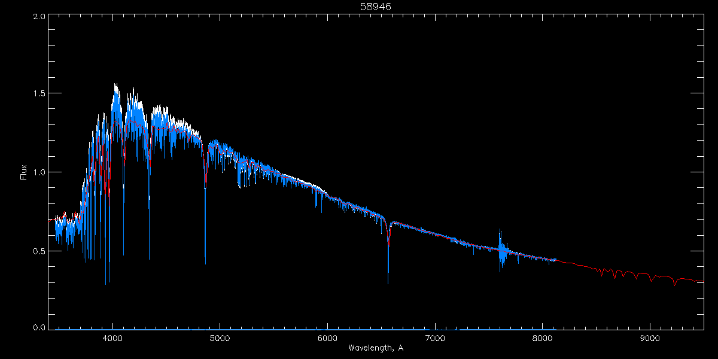This screenshot has width=718, height=359.
Task: Select the absorption dip near 4860
Action: 205,239
